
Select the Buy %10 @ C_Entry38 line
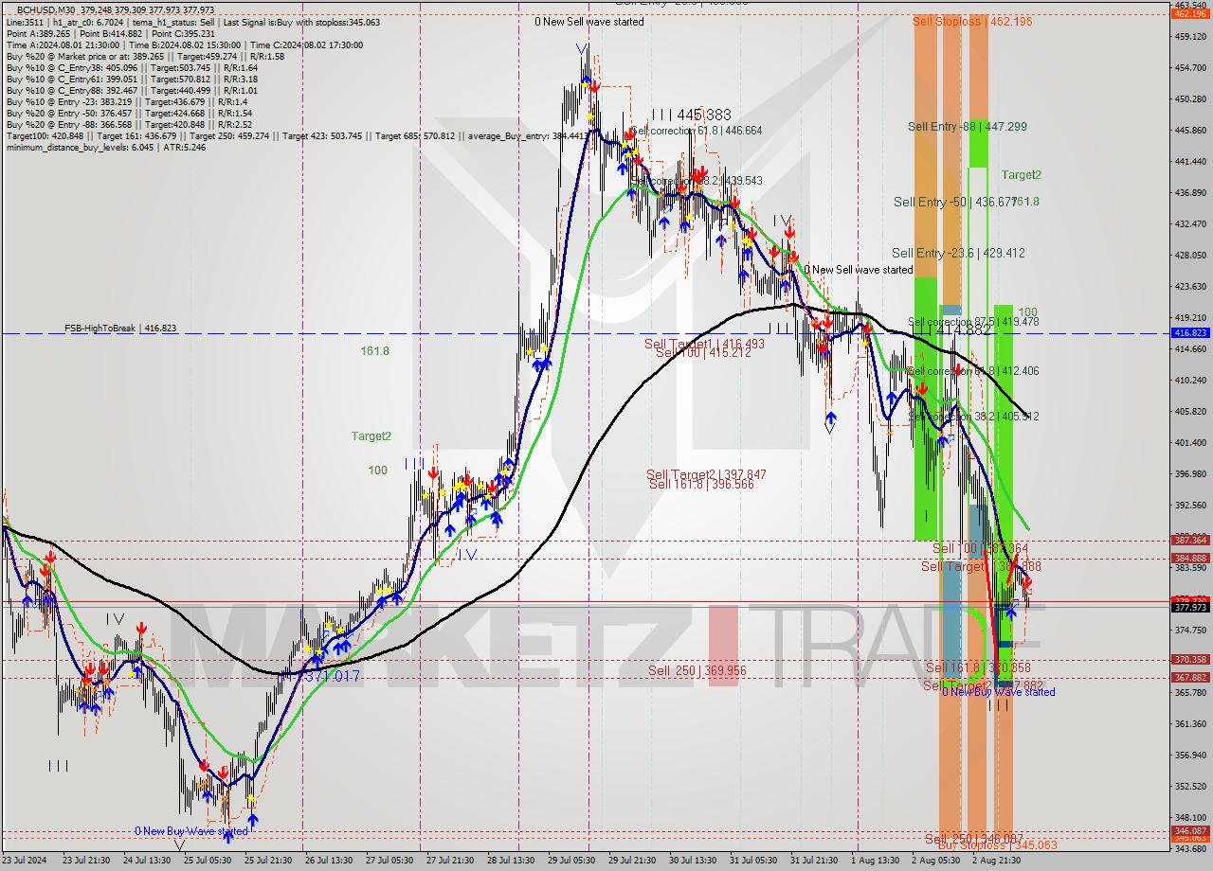coord(132,67)
